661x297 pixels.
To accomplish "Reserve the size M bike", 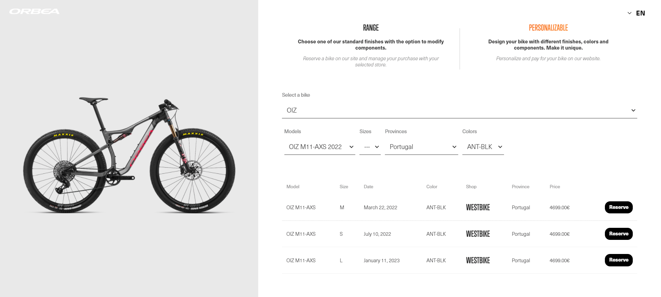I will click(x=619, y=207).
